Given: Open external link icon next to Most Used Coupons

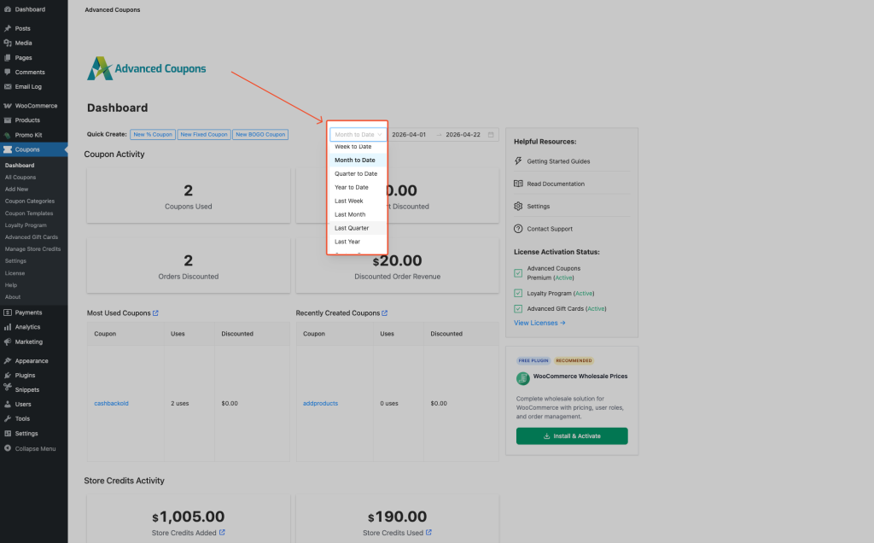Looking at the screenshot, I should click(155, 312).
